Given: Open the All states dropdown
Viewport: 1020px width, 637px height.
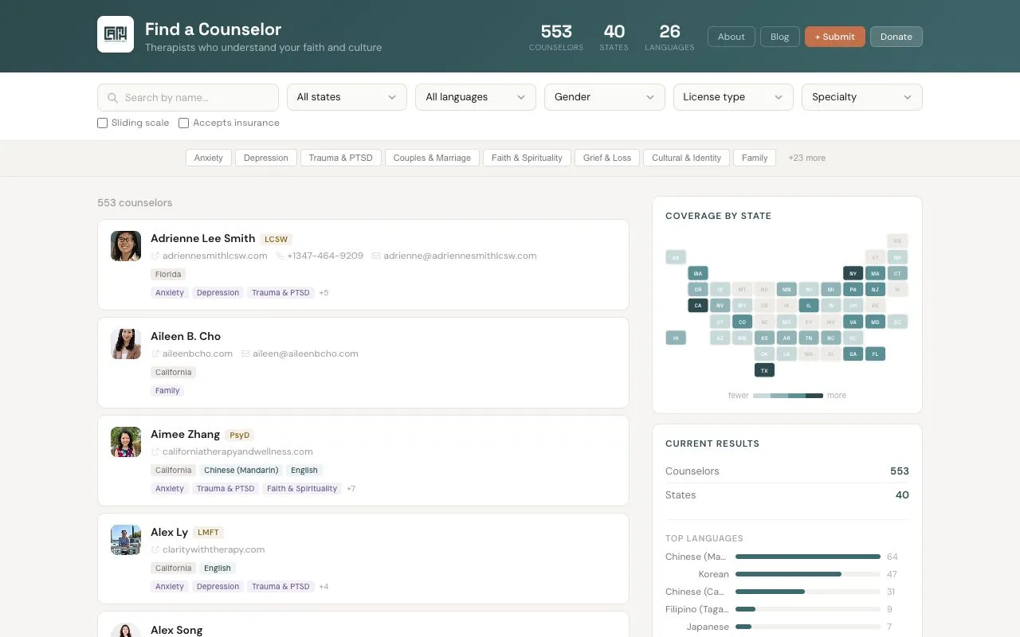Looking at the screenshot, I should point(346,96).
